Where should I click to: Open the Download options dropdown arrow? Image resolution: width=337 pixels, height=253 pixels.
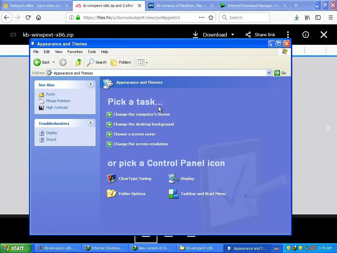pyautogui.click(x=233, y=35)
